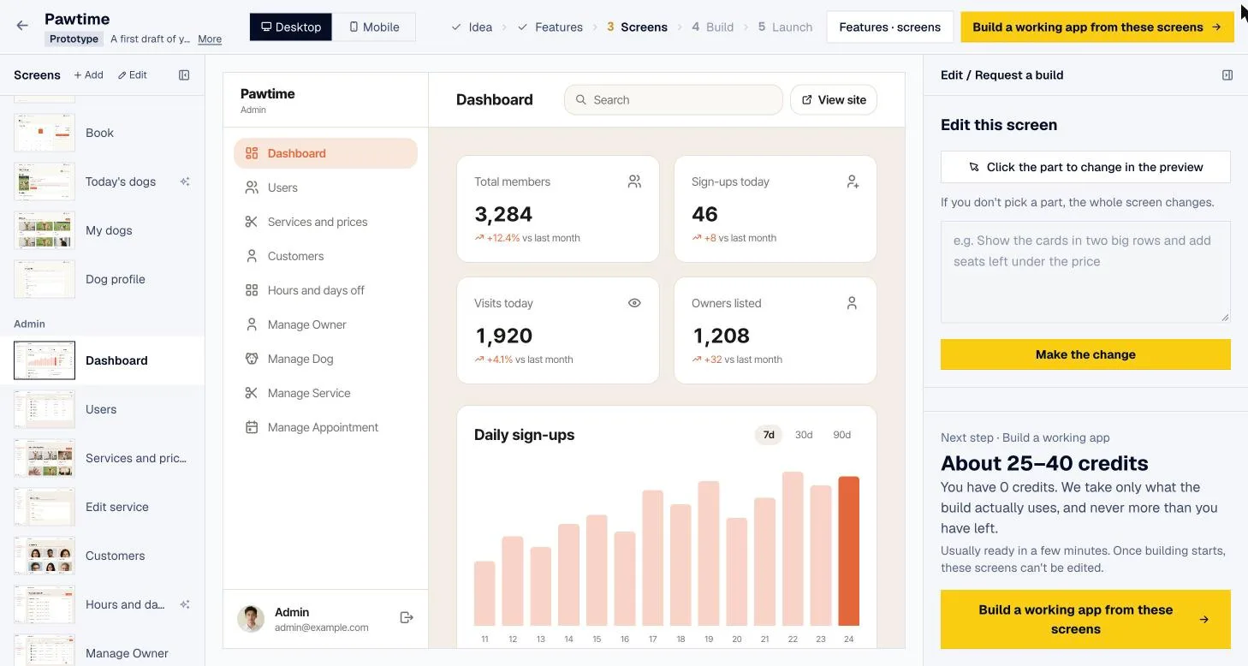
Task: Collapse the Screens panel with sidebar icon
Action: (x=184, y=75)
